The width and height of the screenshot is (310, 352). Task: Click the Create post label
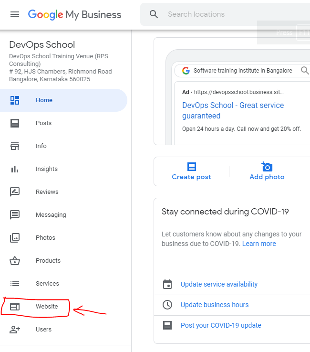pos(191,177)
